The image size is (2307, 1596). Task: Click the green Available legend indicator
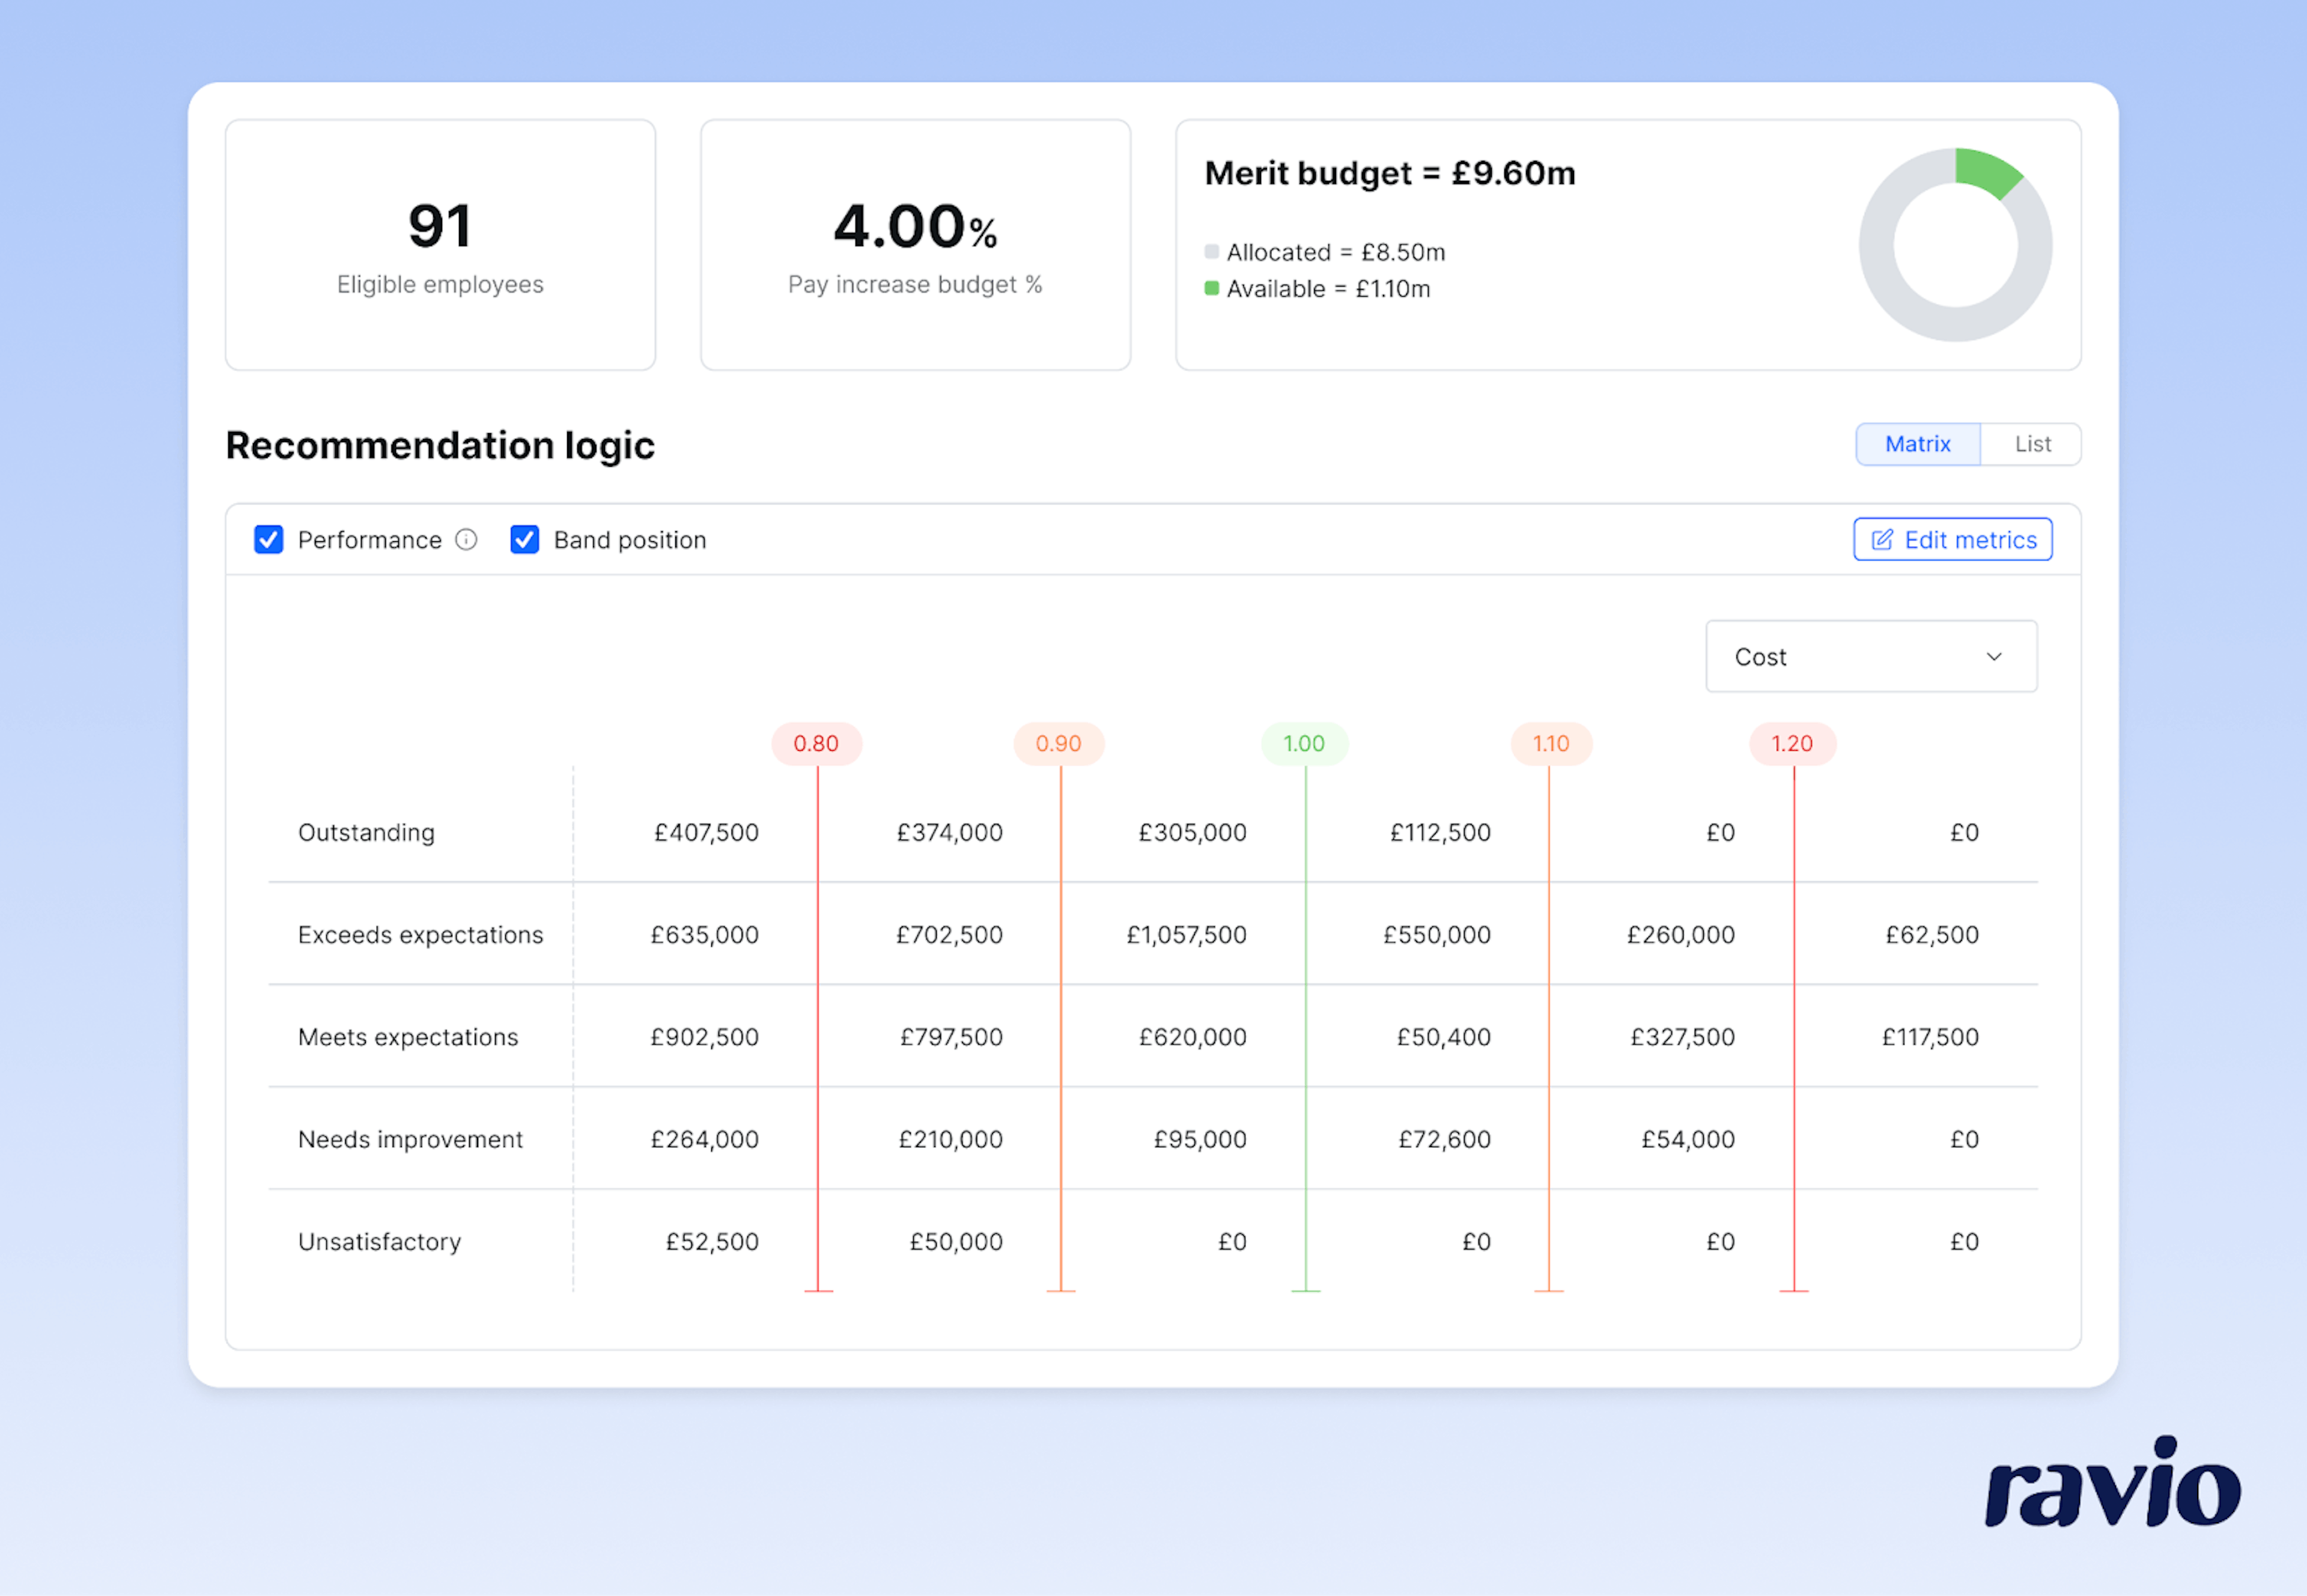click(x=1211, y=289)
